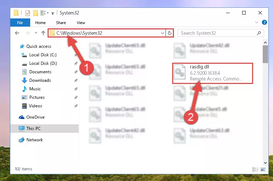Screen dimensions: 273x181
Task: Click the New folder quick access icon
Action: (36, 13)
